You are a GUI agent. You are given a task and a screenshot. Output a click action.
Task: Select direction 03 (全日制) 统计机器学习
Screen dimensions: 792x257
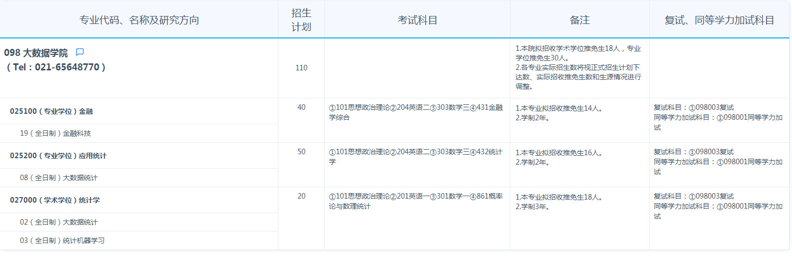(62, 241)
